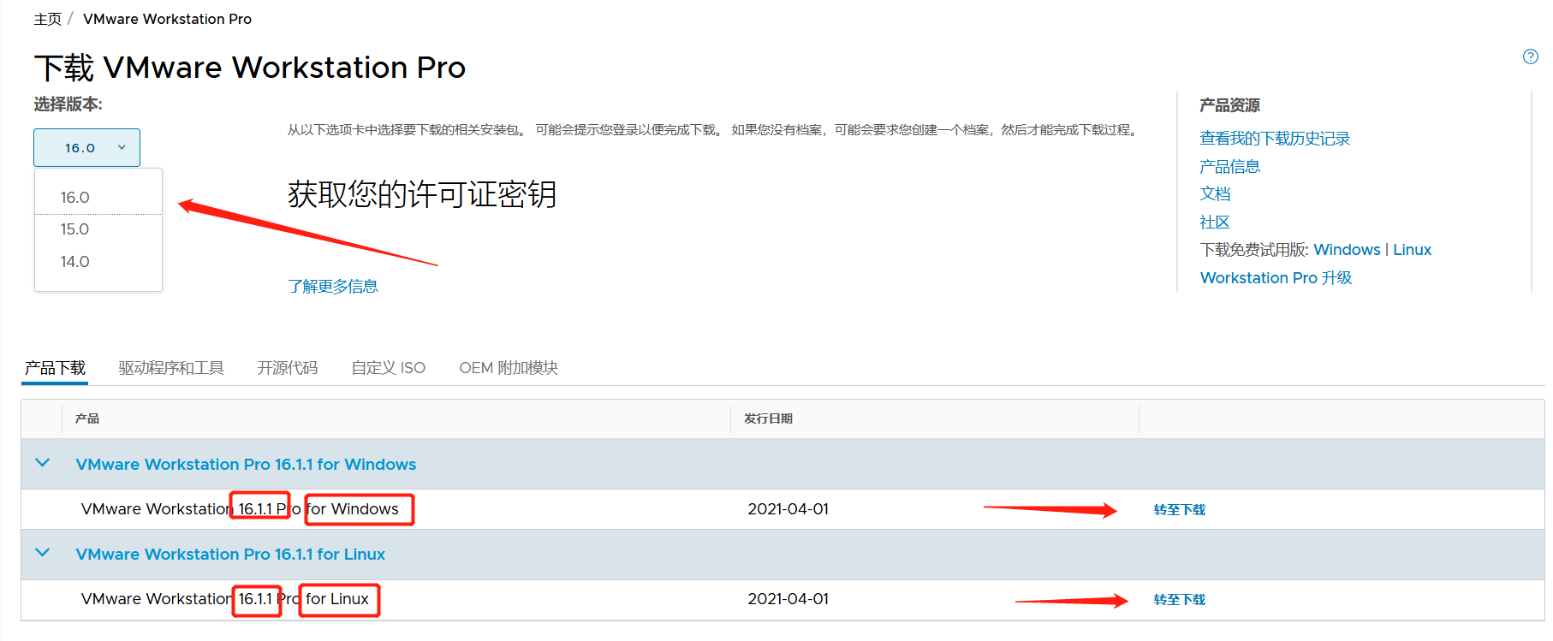Click 转至下载 for the Linux row
The height and width of the screenshot is (641, 1553).
[x=1179, y=600]
